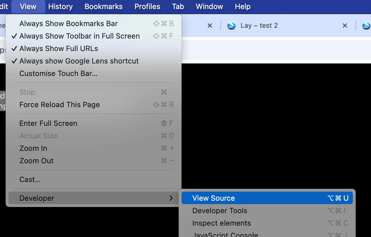
Task: Disable Always Show Toolbar in Full Screen
Action: 79,36
